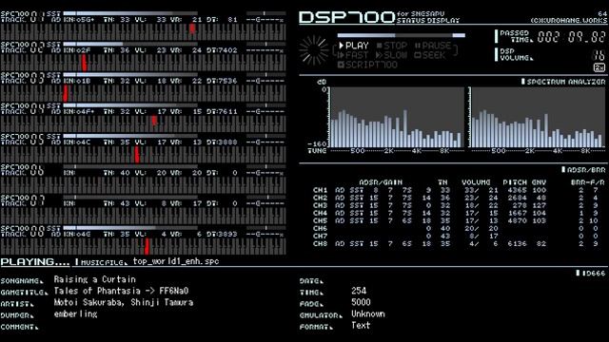This screenshot has height=342, width=609.
Task: Select the SPC700 TRACK 05 label
Action: 23,140
